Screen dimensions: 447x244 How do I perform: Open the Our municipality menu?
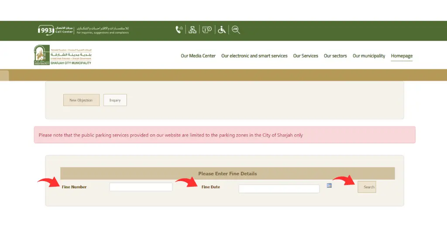pyautogui.click(x=369, y=56)
